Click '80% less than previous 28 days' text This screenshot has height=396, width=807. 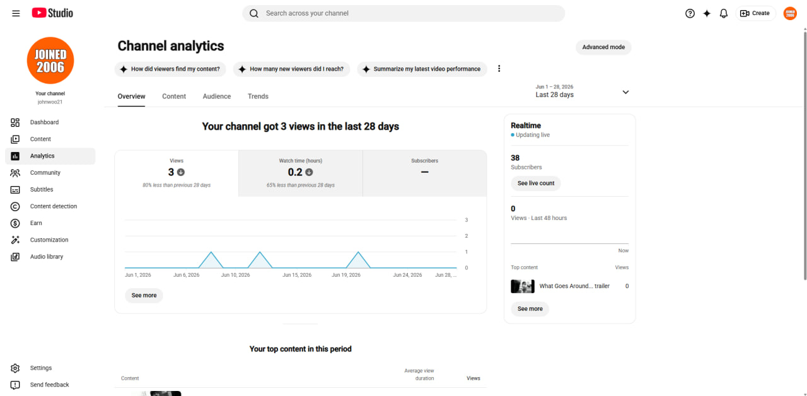(x=177, y=185)
